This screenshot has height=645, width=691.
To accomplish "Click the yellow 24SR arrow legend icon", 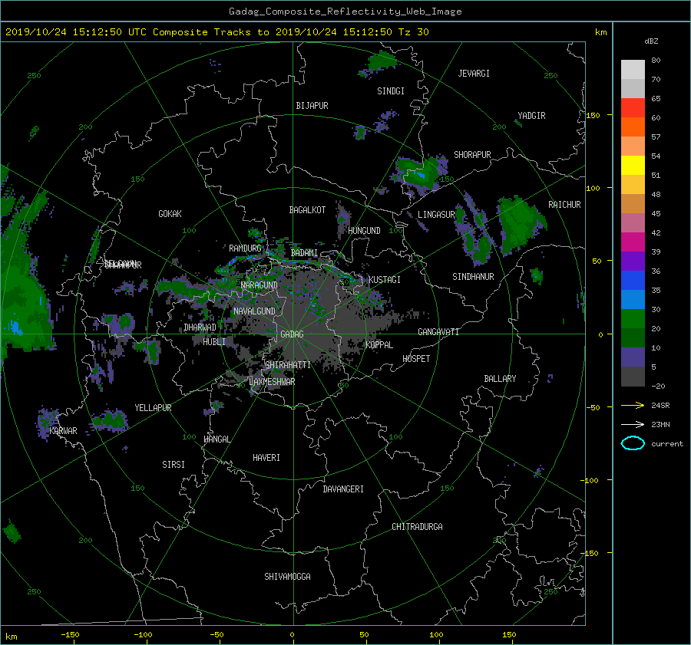I will tap(633, 405).
